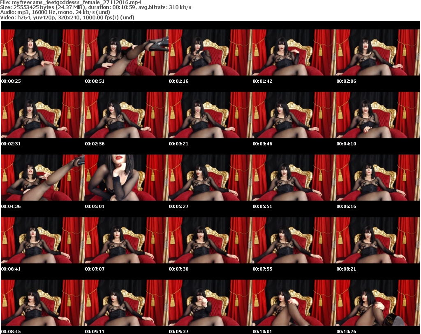The height and width of the screenshot is (334, 421).
Task: Select the thumbnail above timestamp 00:06:16
Action: pyautogui.click(x=378, y=178)
